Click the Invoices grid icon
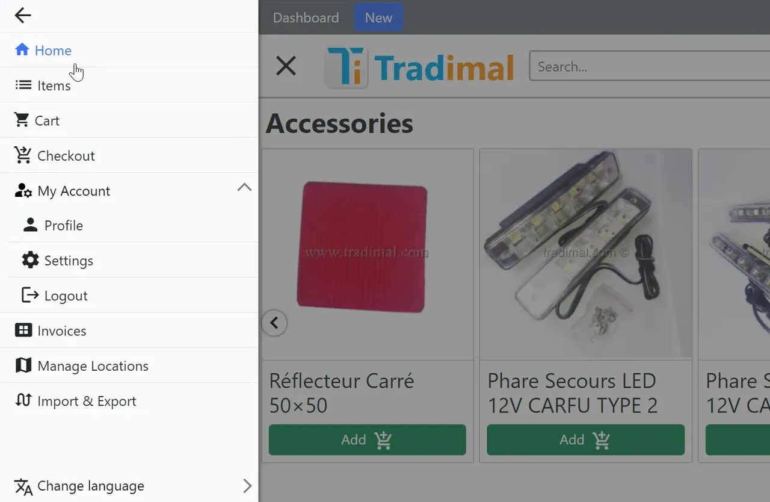This screenshot has width=770, height=502. click(23, 330)
